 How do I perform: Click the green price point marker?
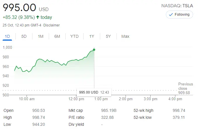coord(94,50)
